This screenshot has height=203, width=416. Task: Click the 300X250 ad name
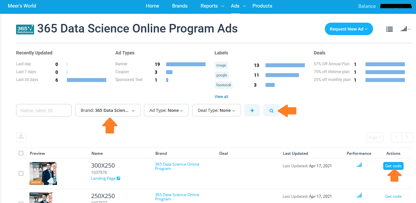103,165
